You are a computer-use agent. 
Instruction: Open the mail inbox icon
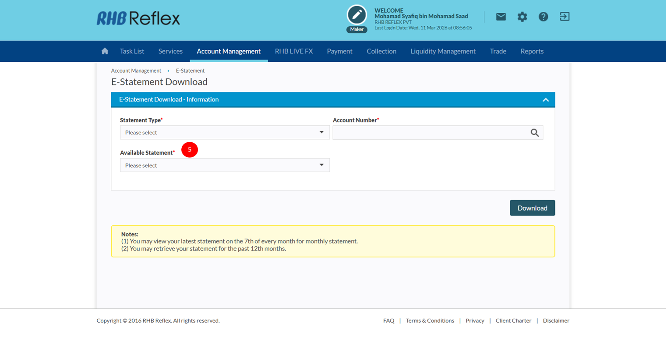[501, 17]
